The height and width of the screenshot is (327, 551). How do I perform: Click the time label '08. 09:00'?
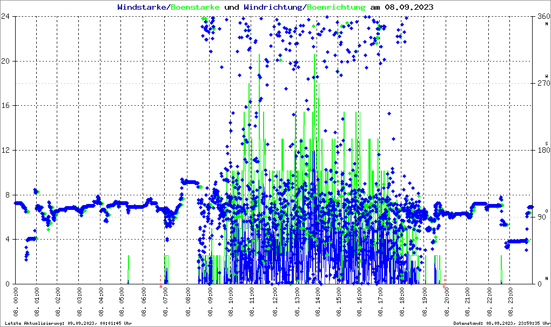[x=209, y=302]
